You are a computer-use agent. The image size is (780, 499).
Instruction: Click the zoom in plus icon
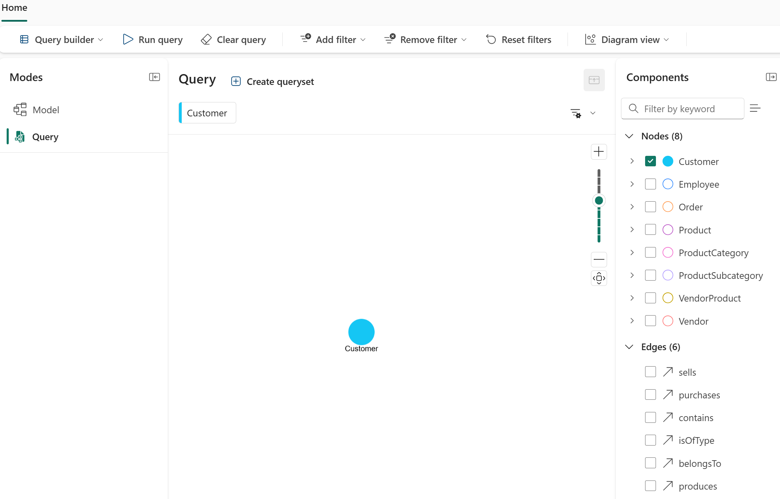click(x=599, y=152)
